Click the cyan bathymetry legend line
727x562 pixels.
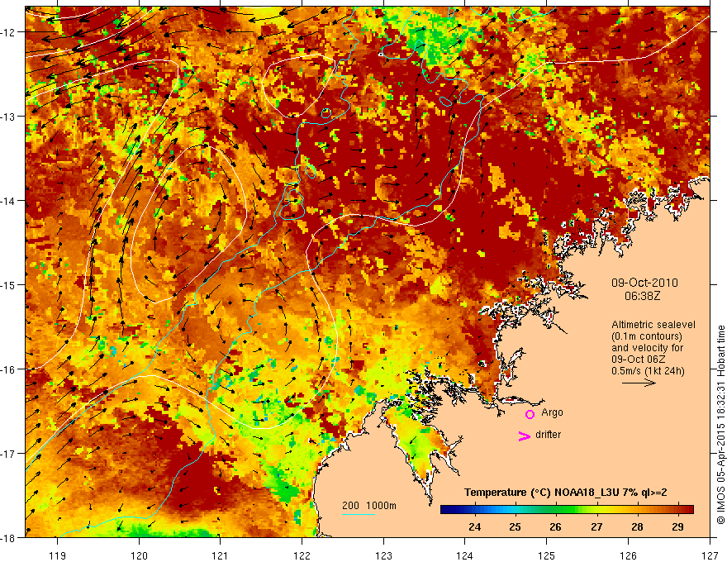coord(359,514)
